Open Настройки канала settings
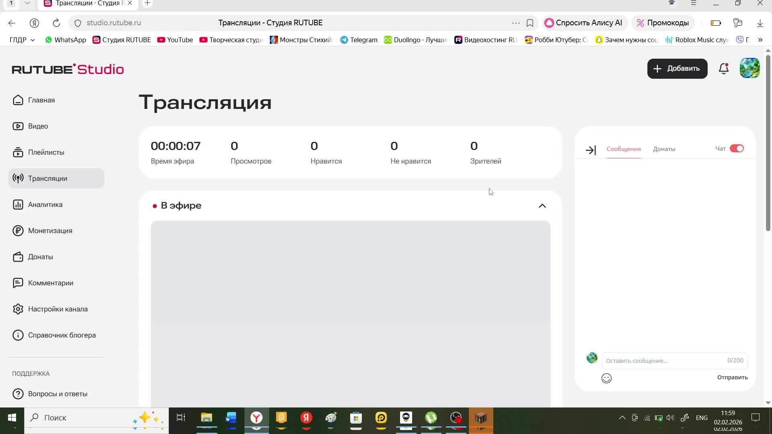Viewport: 772px width, 434px height. (57, 309)
